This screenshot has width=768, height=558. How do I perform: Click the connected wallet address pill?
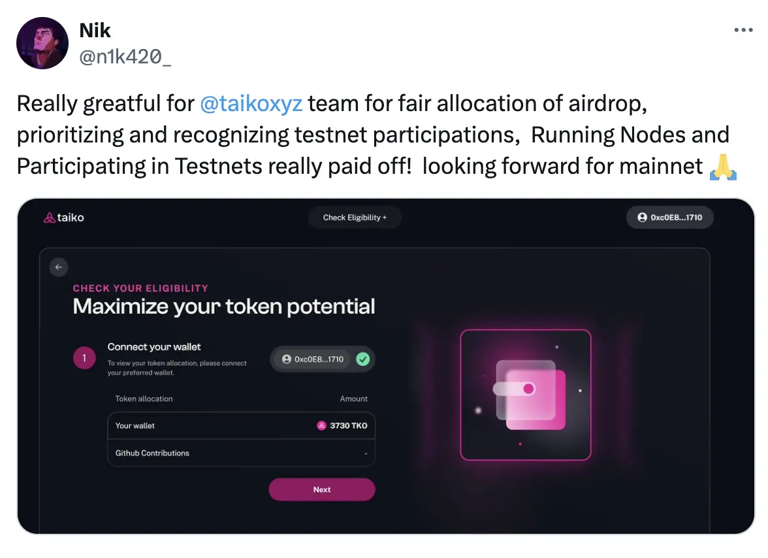313,359
